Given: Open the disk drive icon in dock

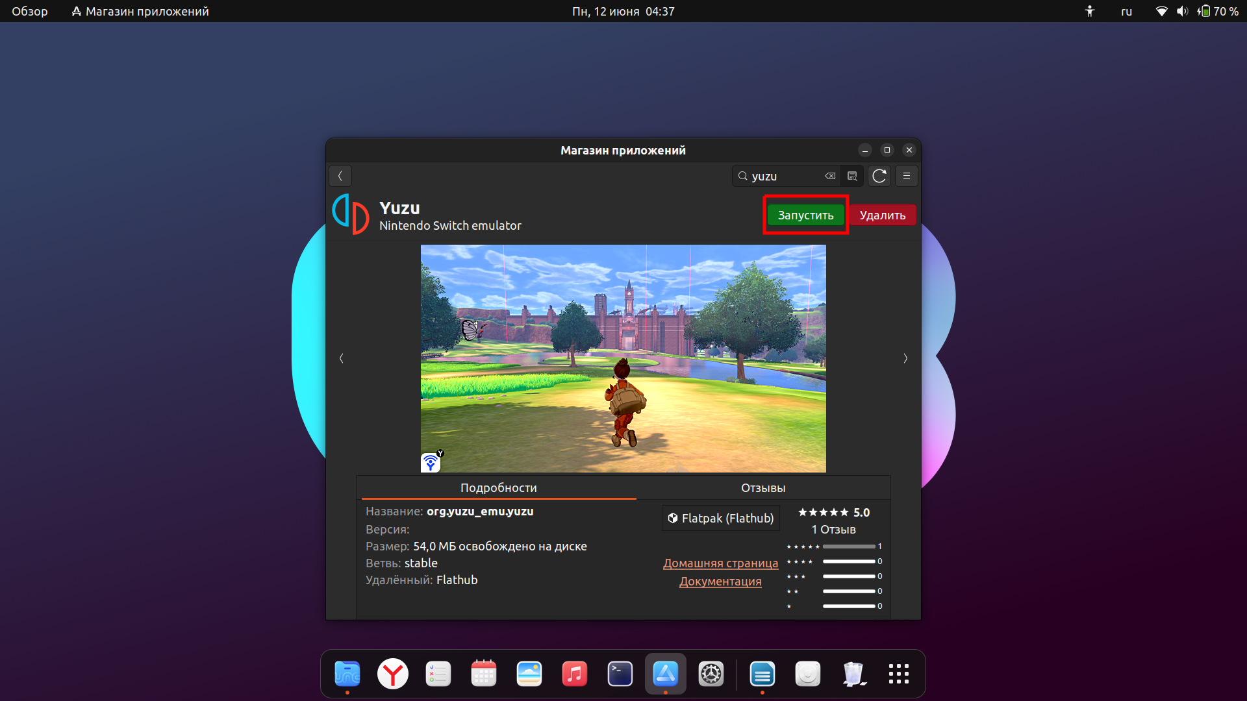Looking at the screenshot, I should (808, 674).
